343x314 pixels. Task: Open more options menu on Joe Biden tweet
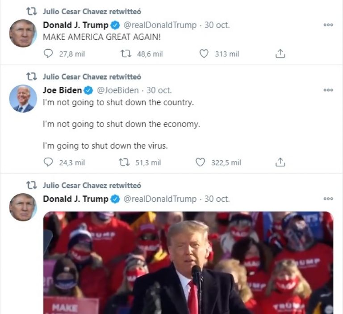click(x=328, y=90)
